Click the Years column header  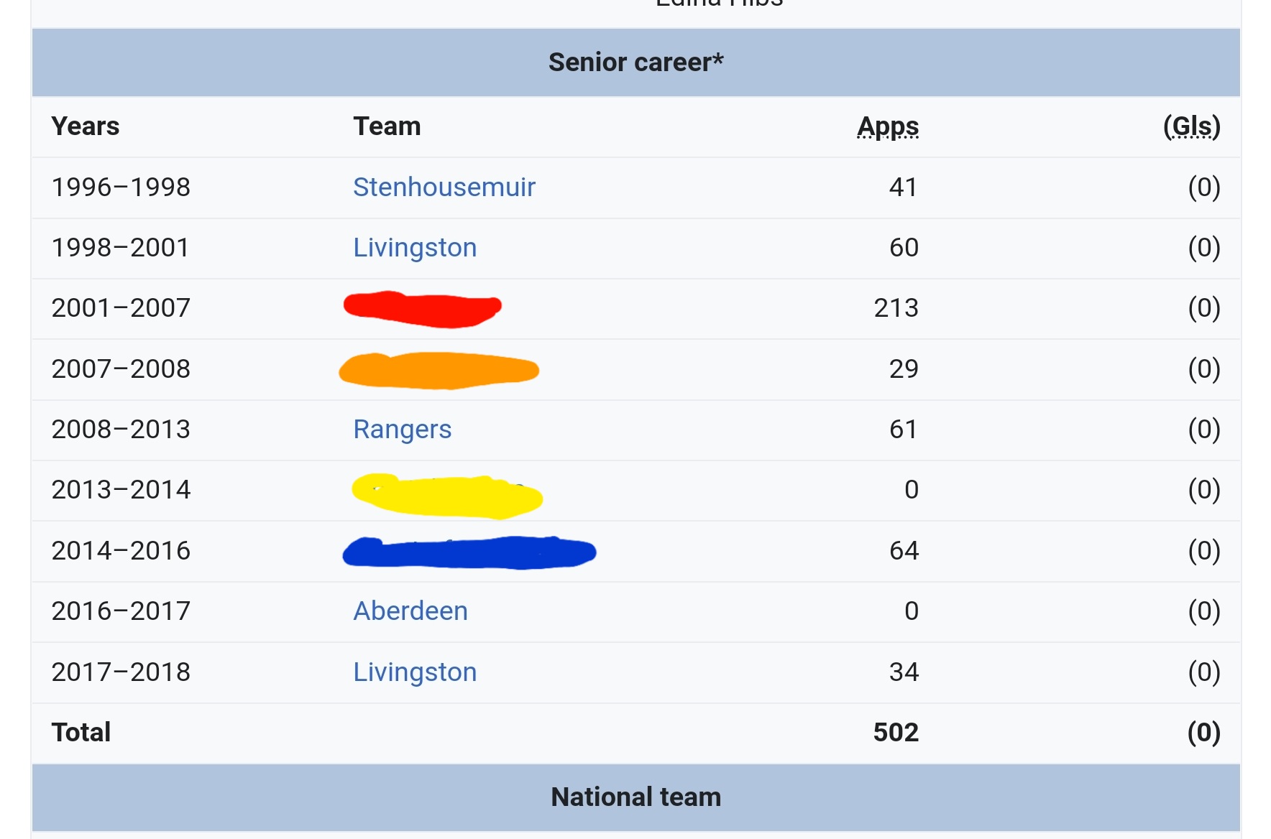pyautogui.click(x=86, y=126)
